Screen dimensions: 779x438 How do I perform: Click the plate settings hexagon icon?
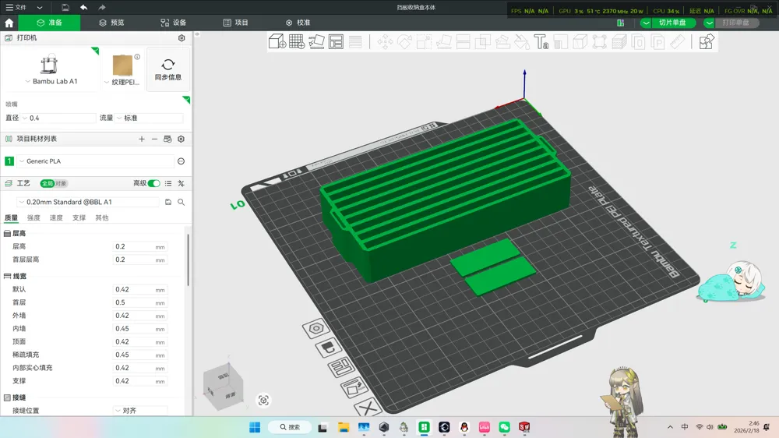[316, 328]
